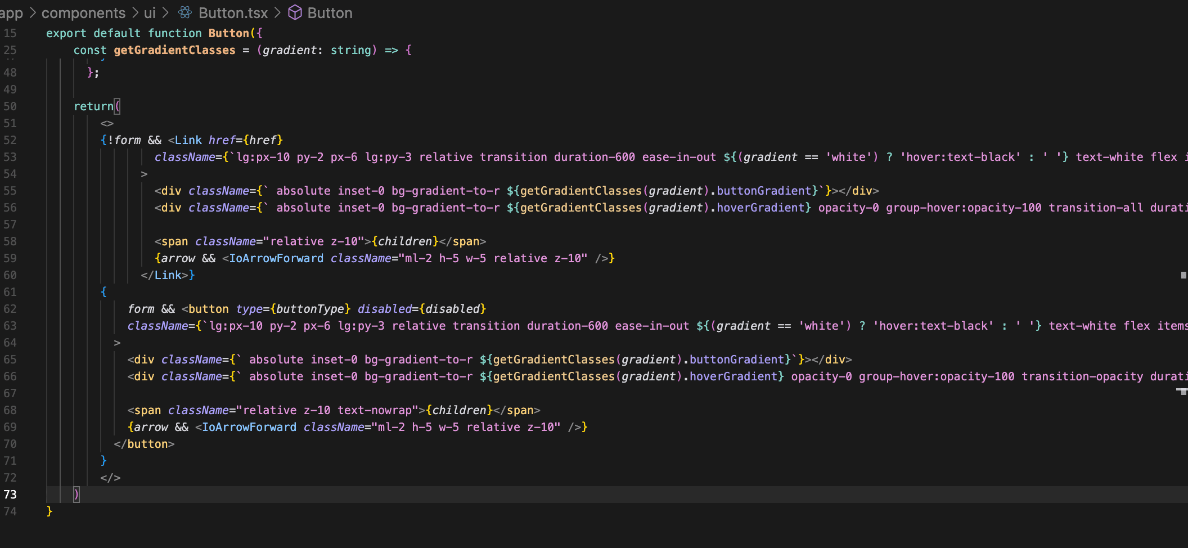Click the '!form' condition on line 52

tap(124, 140)
